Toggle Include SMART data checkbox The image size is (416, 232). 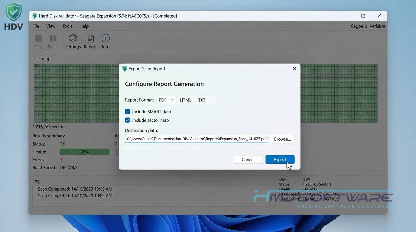click(128, 111)
